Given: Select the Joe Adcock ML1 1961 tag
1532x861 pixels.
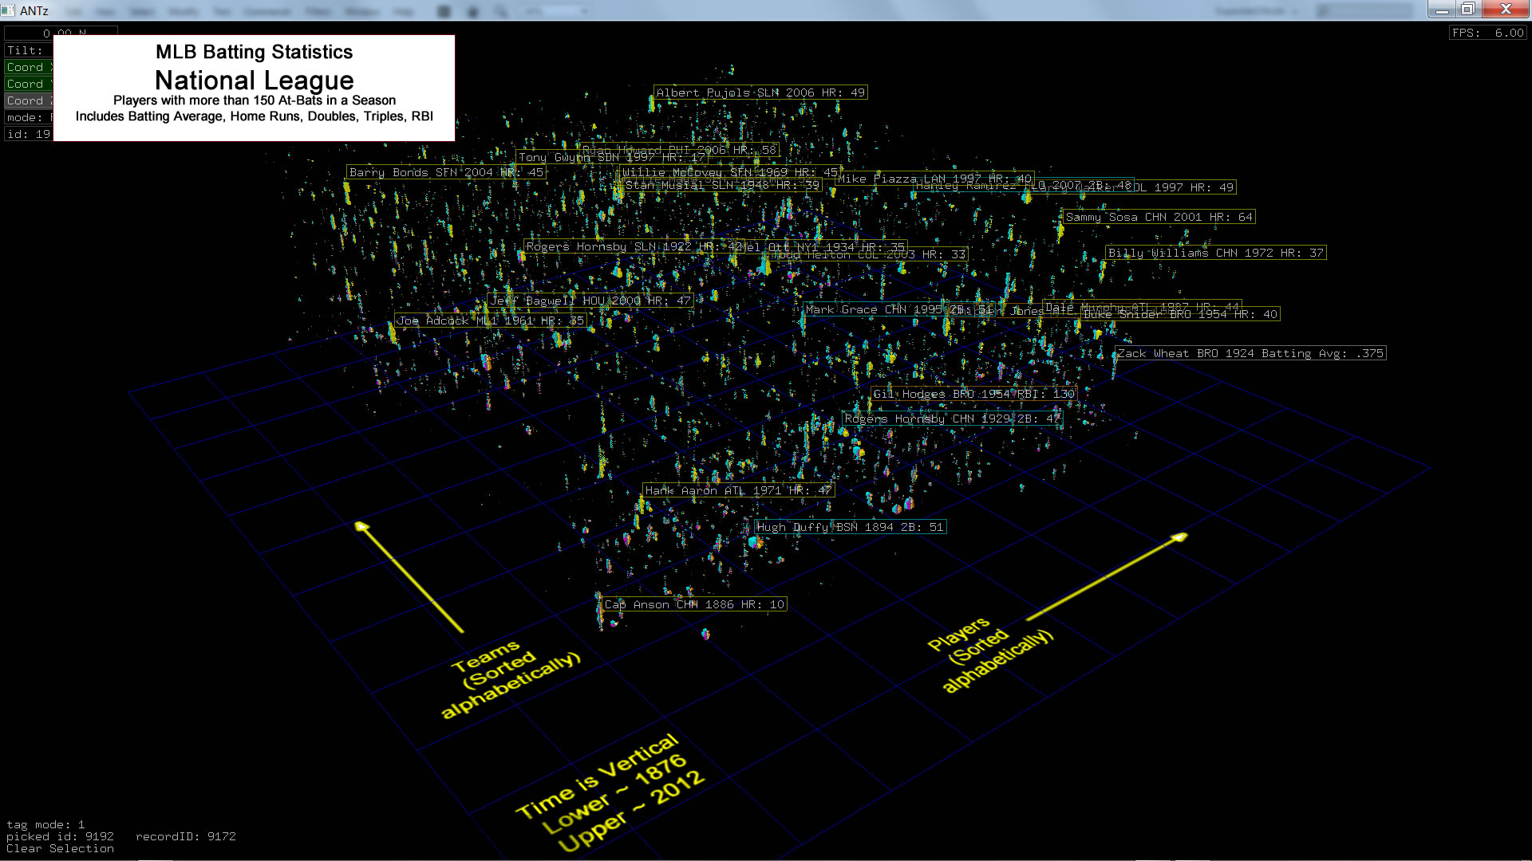Looking at the screenshot, I should [x=492, y=320].
